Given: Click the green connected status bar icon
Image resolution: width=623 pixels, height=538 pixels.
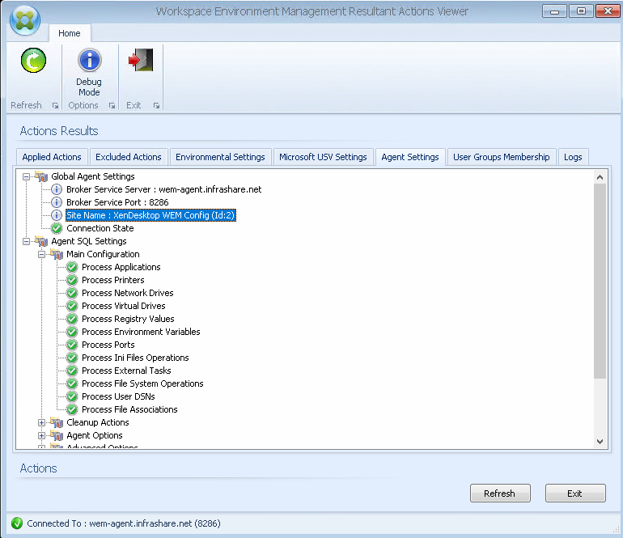Looking at the screenshot, I should [x=17, y=523].
